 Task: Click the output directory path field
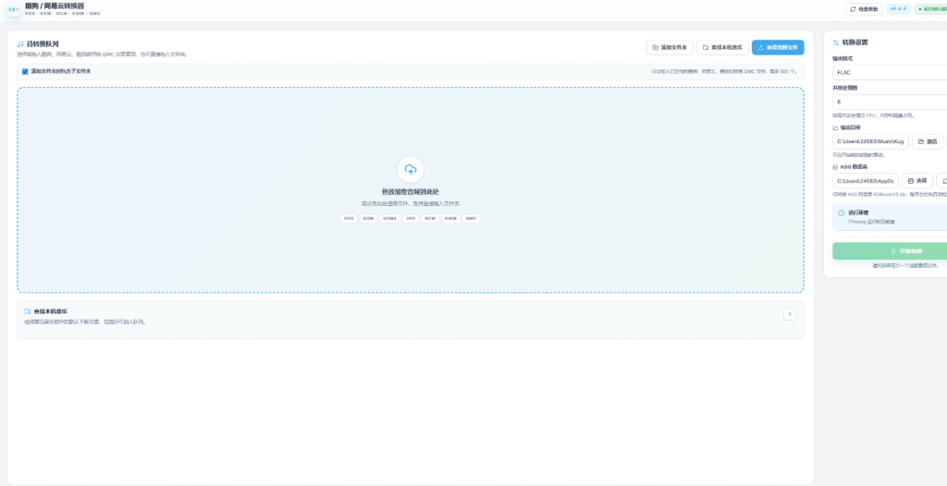(x=870, y=142)
